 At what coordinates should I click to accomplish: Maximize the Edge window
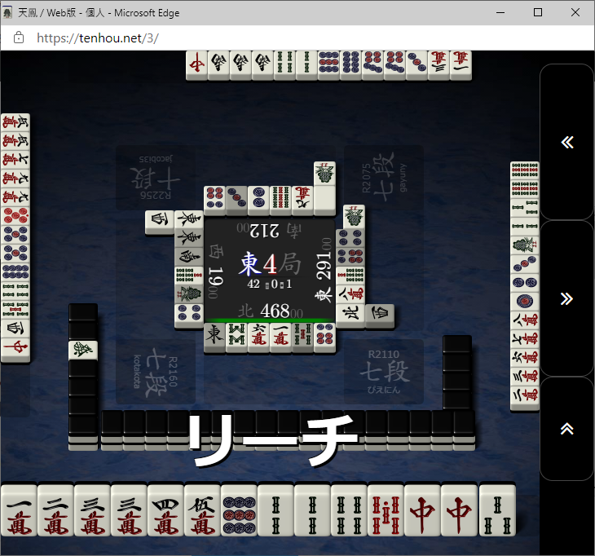538,12
